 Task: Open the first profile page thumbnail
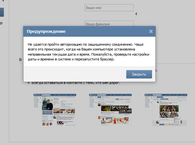[55, 110]
